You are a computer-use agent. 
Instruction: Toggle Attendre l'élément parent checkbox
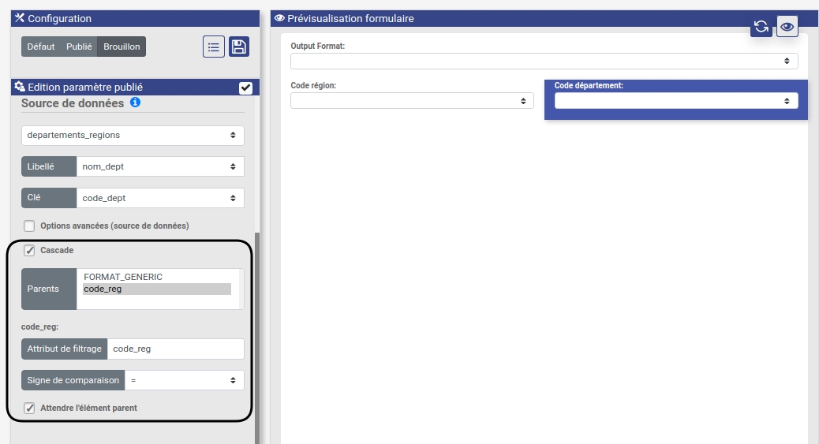click(x=29, y=408)
